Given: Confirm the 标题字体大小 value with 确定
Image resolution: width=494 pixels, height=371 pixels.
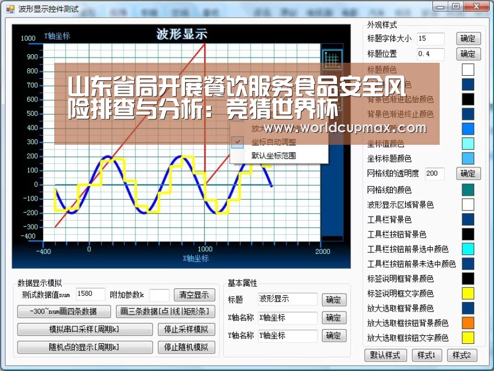Looking at the screenshot, I should pyautogui.click(x=468, y=38).
